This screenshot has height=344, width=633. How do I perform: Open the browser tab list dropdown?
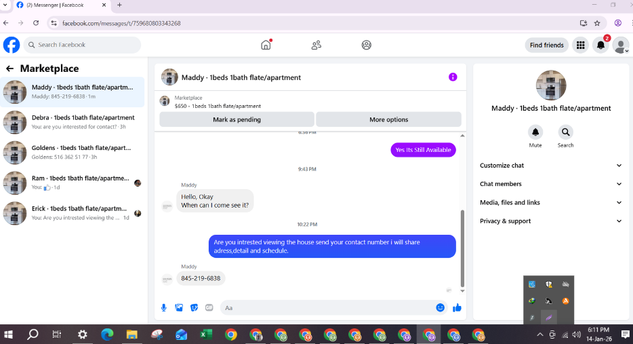tap(5, 5)
